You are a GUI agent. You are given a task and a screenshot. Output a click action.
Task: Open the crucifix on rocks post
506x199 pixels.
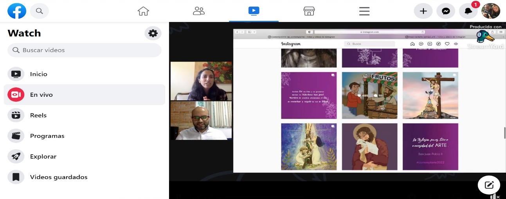tap(430, 95)
